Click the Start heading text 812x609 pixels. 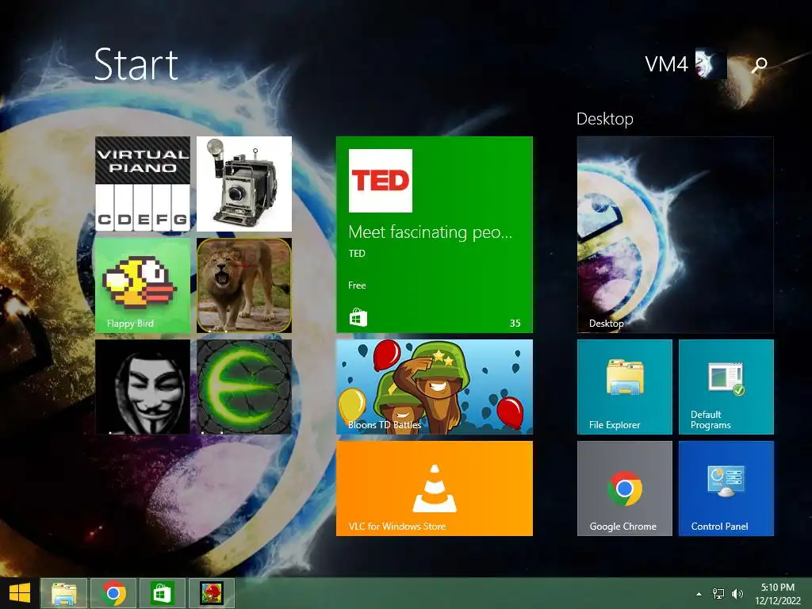tap(136, 65)
